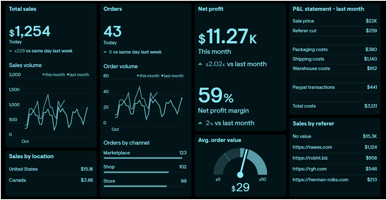387x200 pixels.
Task: Click '$229 vs same day last week' text
Action: (x=43, y=51)
